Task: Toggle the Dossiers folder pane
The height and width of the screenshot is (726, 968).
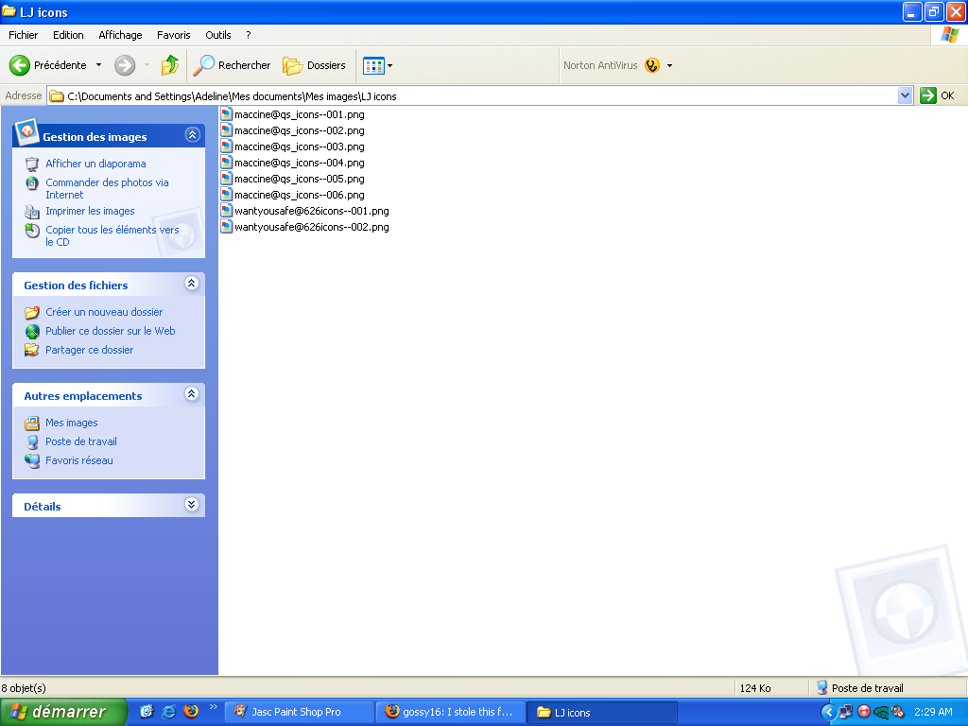Action: [315, 65]
